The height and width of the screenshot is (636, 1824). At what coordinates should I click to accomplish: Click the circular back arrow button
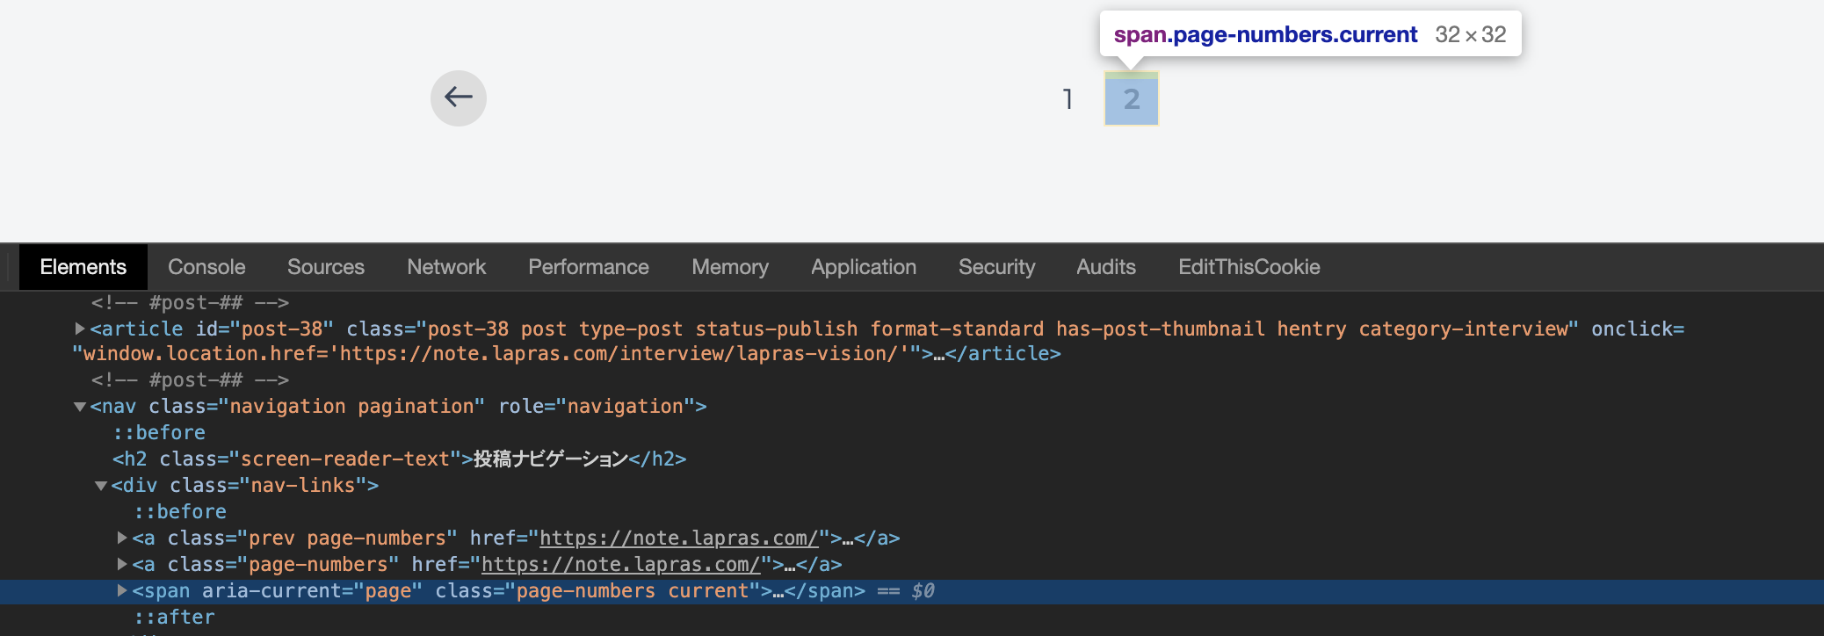coord(459,98)
